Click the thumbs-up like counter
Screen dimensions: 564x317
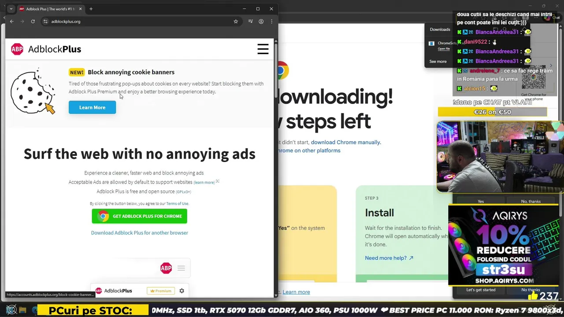[x=543, y=296]
